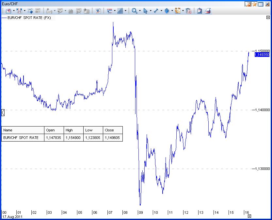Click the add series plus icon
Viewport: 272px width, 220px height.
(30, 11)
